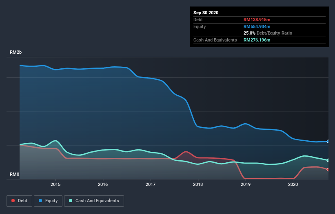Image resolution: width=335 pixels, height=214 pixels.
Task: Click the RM276.196m cash value
Action: (x=257, y=40)
